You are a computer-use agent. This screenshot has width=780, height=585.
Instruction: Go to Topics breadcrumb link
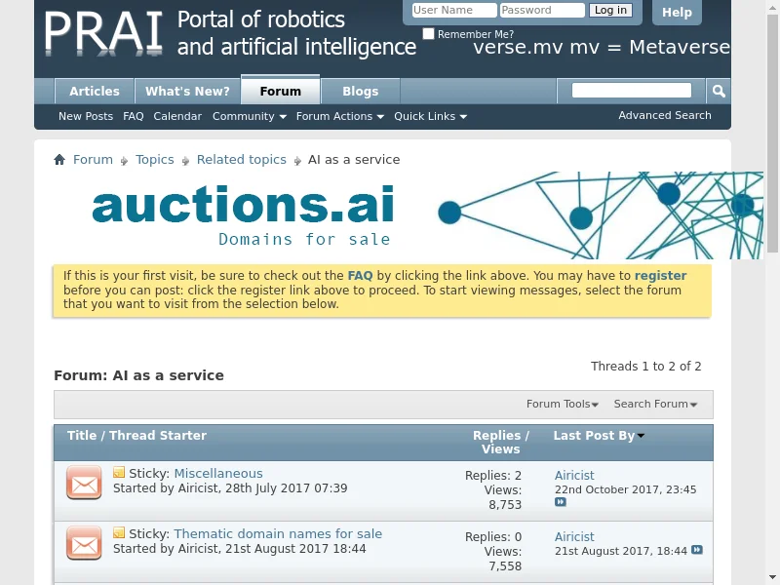pyautogui.click(x=155, y=160)
